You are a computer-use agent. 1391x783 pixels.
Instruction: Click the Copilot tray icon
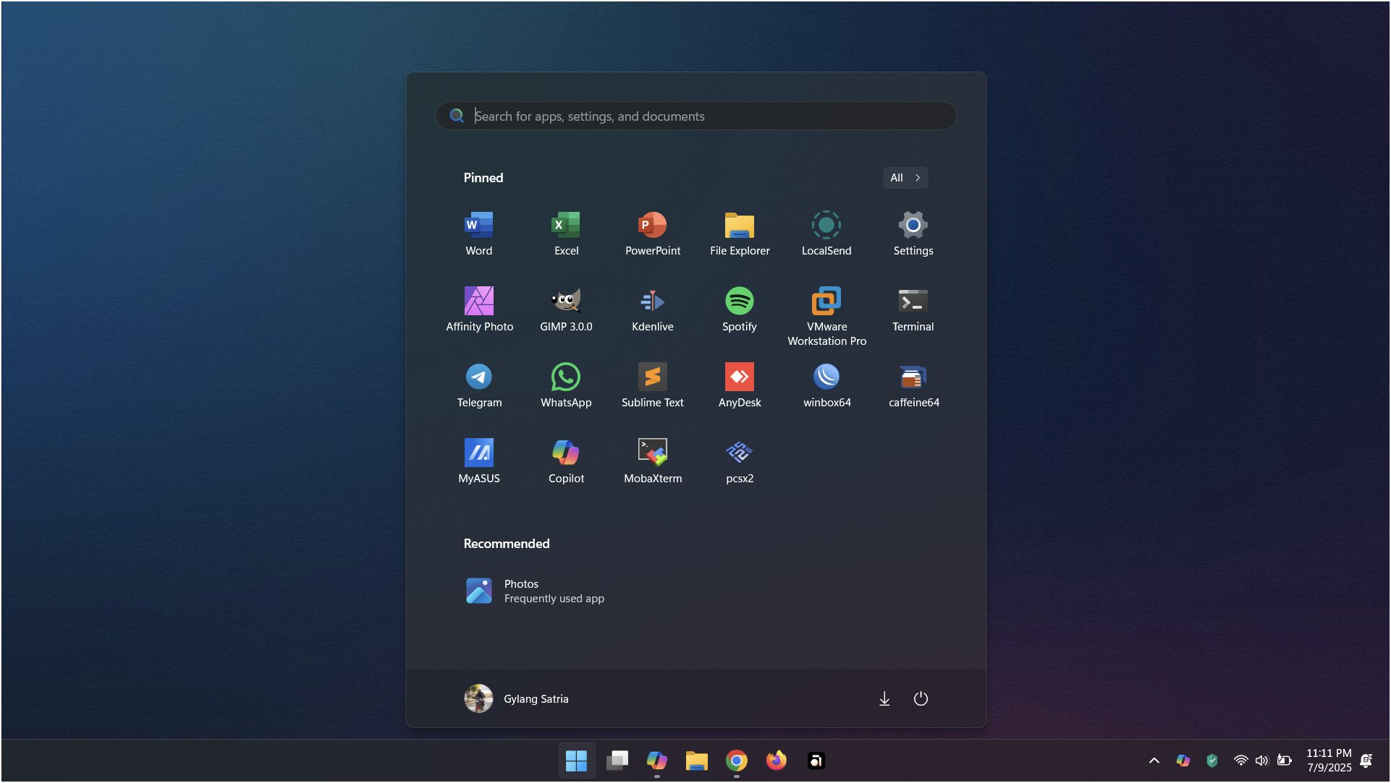pyautogui.click(x=1183, y=761)
